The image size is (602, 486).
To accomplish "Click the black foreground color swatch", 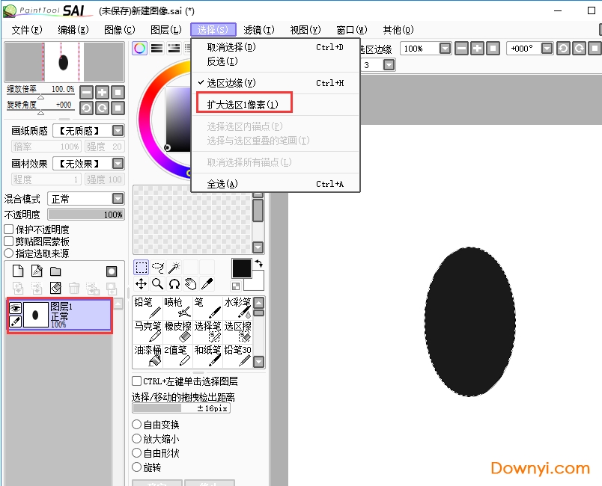I will point(241,267).
